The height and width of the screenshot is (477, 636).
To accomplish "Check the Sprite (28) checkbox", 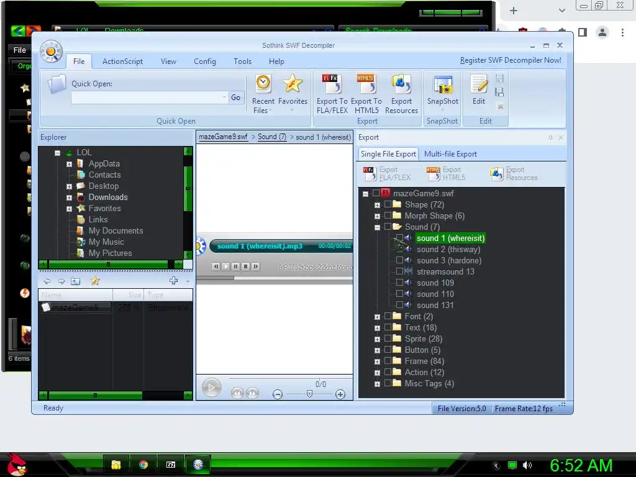I will coord(388,338).
